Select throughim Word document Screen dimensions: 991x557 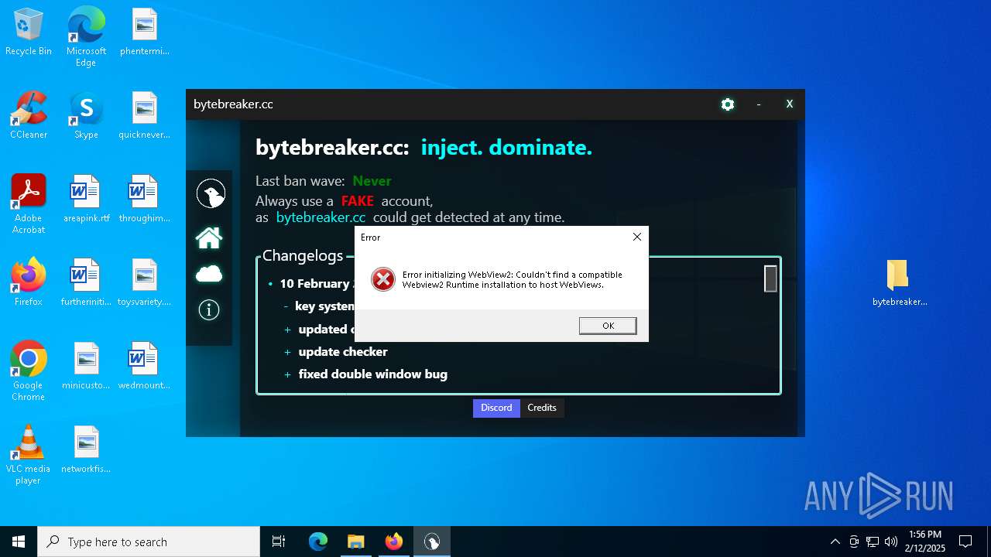145,200
